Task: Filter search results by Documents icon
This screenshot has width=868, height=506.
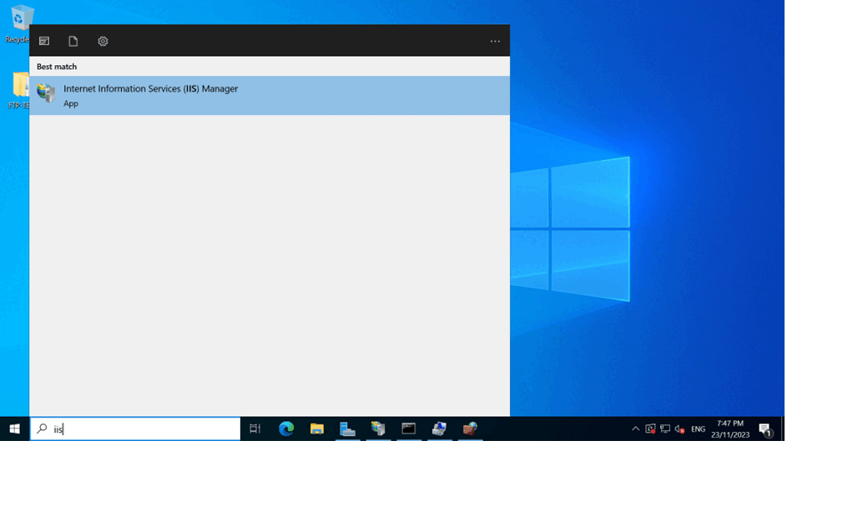Action: (x=73, y=41)
